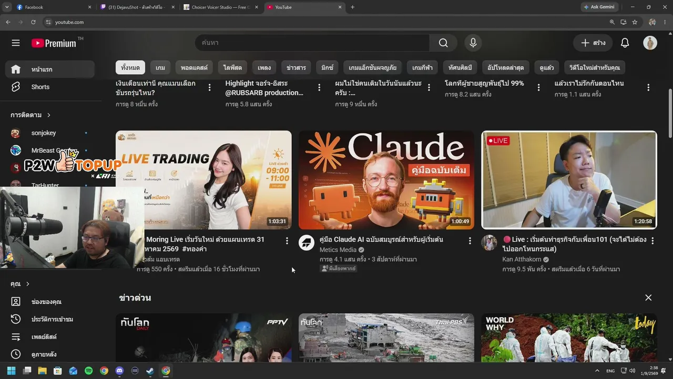Open the Thai PBS news video thumbnail
Viewport: 673px width, 379px height.
point(386,338)
